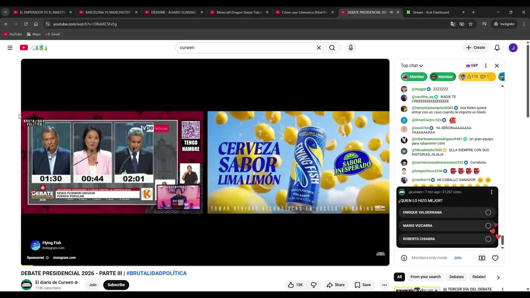Open the YouTube hamburger guide menu
Viewport: 530px width, 298px height.
tap(10, 48)
